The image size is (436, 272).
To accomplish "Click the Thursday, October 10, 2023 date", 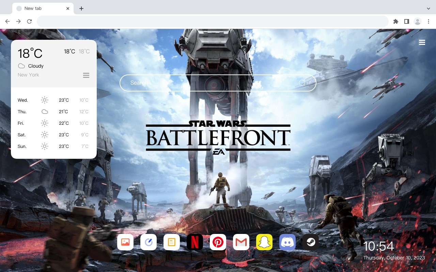I will [394, 258].
